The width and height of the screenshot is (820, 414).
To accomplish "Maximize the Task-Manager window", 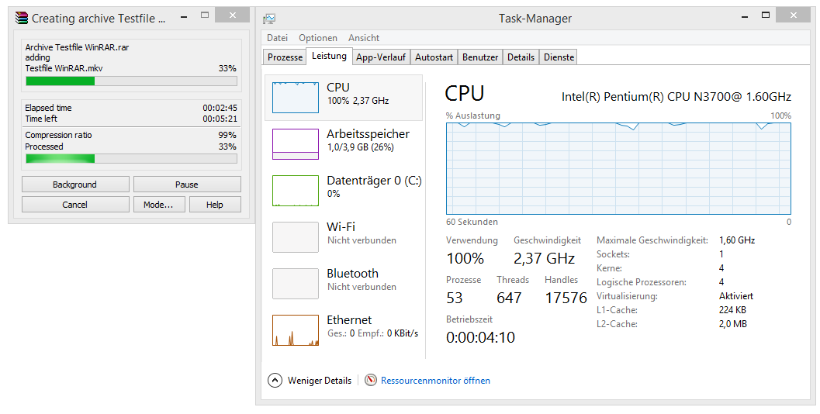I will point(766,16).
